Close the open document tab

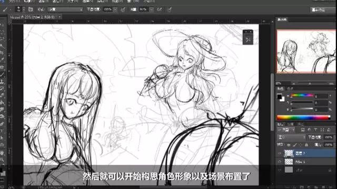coord(60,17)
